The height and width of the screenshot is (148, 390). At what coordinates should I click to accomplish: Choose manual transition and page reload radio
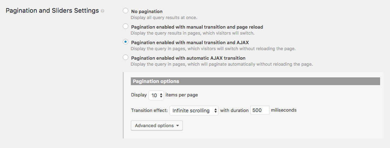[x=126, y=26]
